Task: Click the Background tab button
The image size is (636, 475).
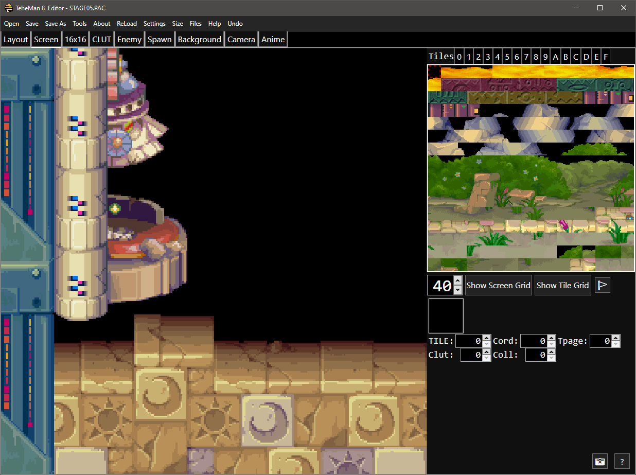Action: 199,40
